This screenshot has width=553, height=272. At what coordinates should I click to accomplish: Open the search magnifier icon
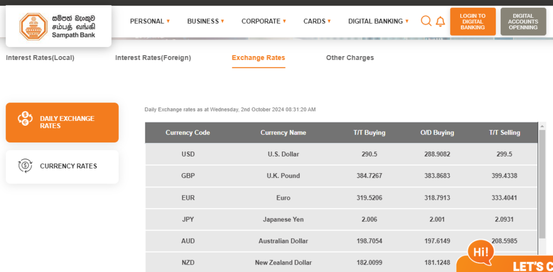tap(426, 21)
